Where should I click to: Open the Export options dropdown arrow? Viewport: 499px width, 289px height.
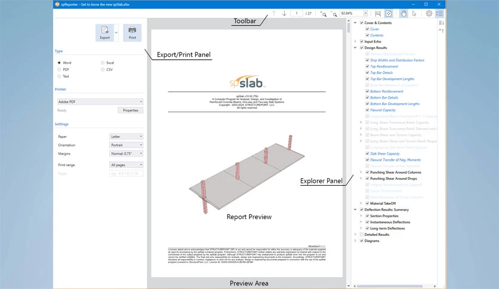(116, 33)
